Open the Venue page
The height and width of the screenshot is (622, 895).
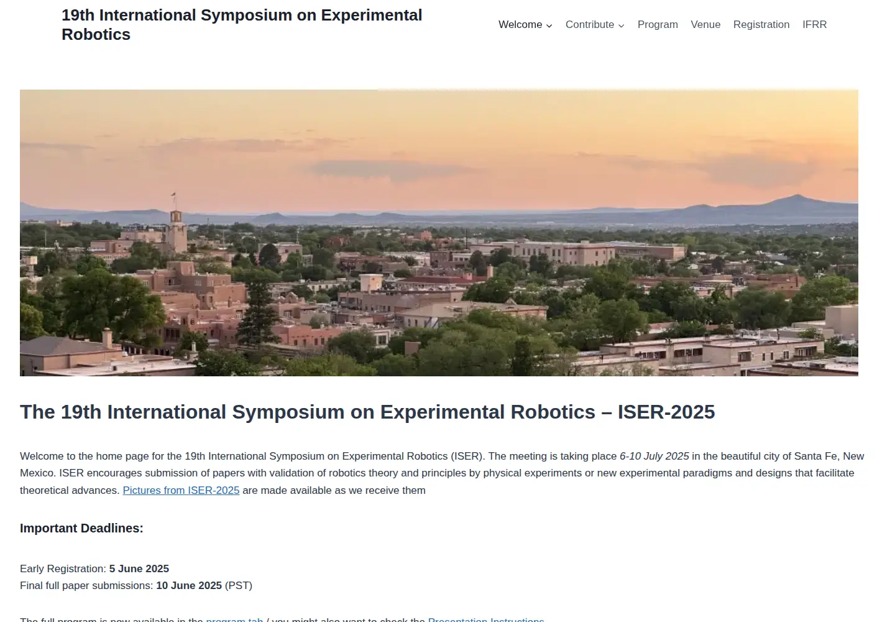tap(705, 25)
